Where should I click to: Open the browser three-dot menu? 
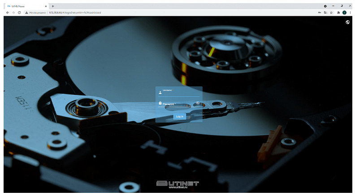350,13
